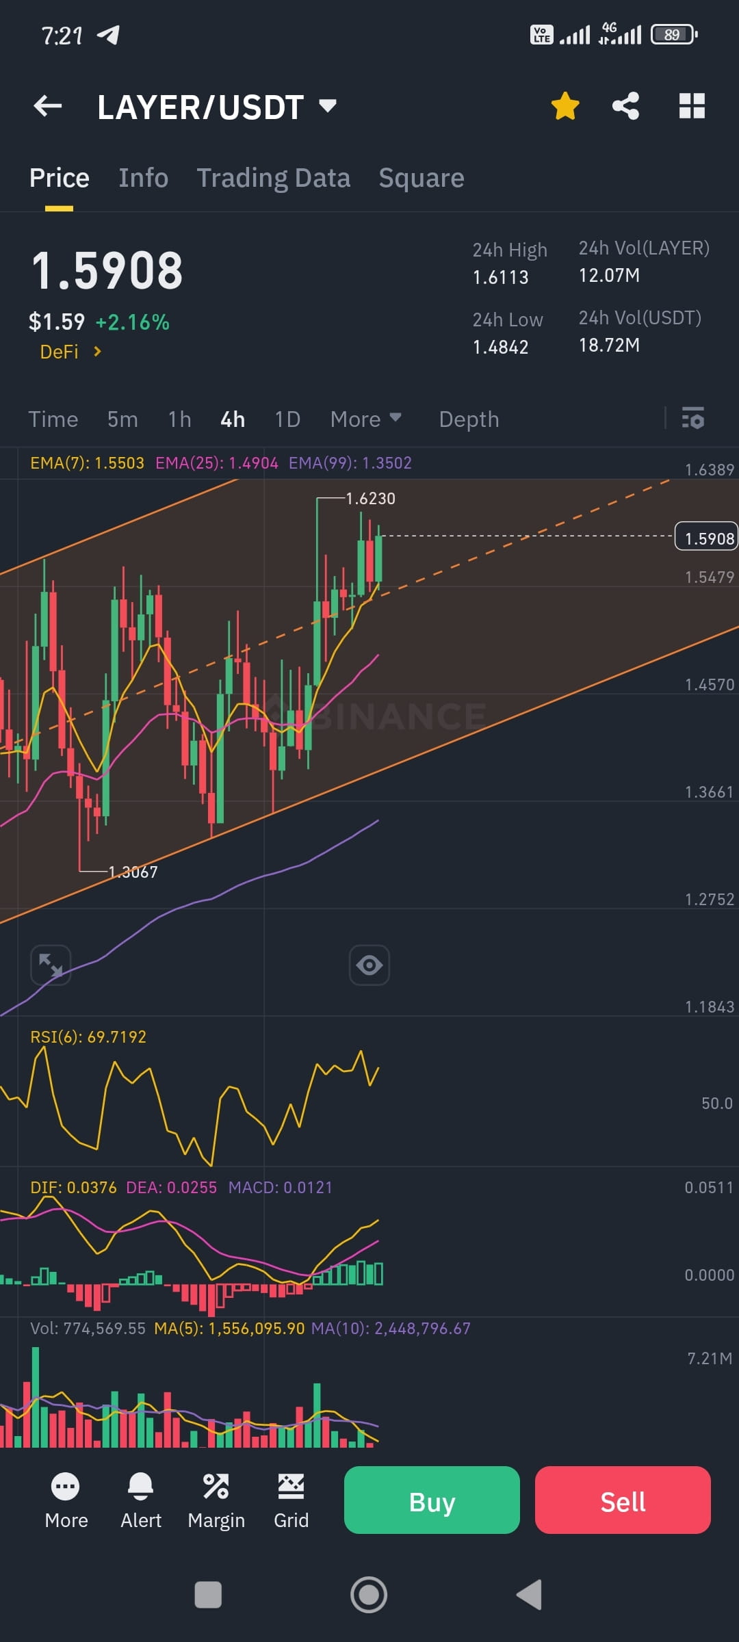Open the four-square grid layout icon
This screenshot has width=739, height=1642.
[692, 106]
